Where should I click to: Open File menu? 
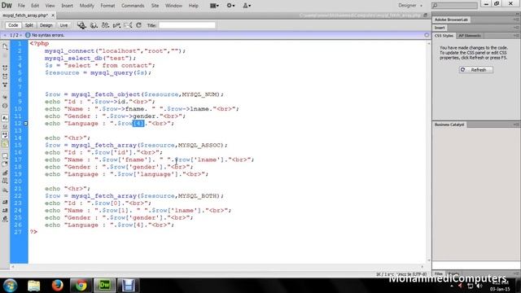[21, 6]
